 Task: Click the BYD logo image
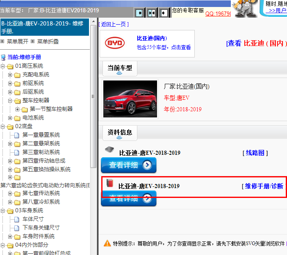click(115, 43)
